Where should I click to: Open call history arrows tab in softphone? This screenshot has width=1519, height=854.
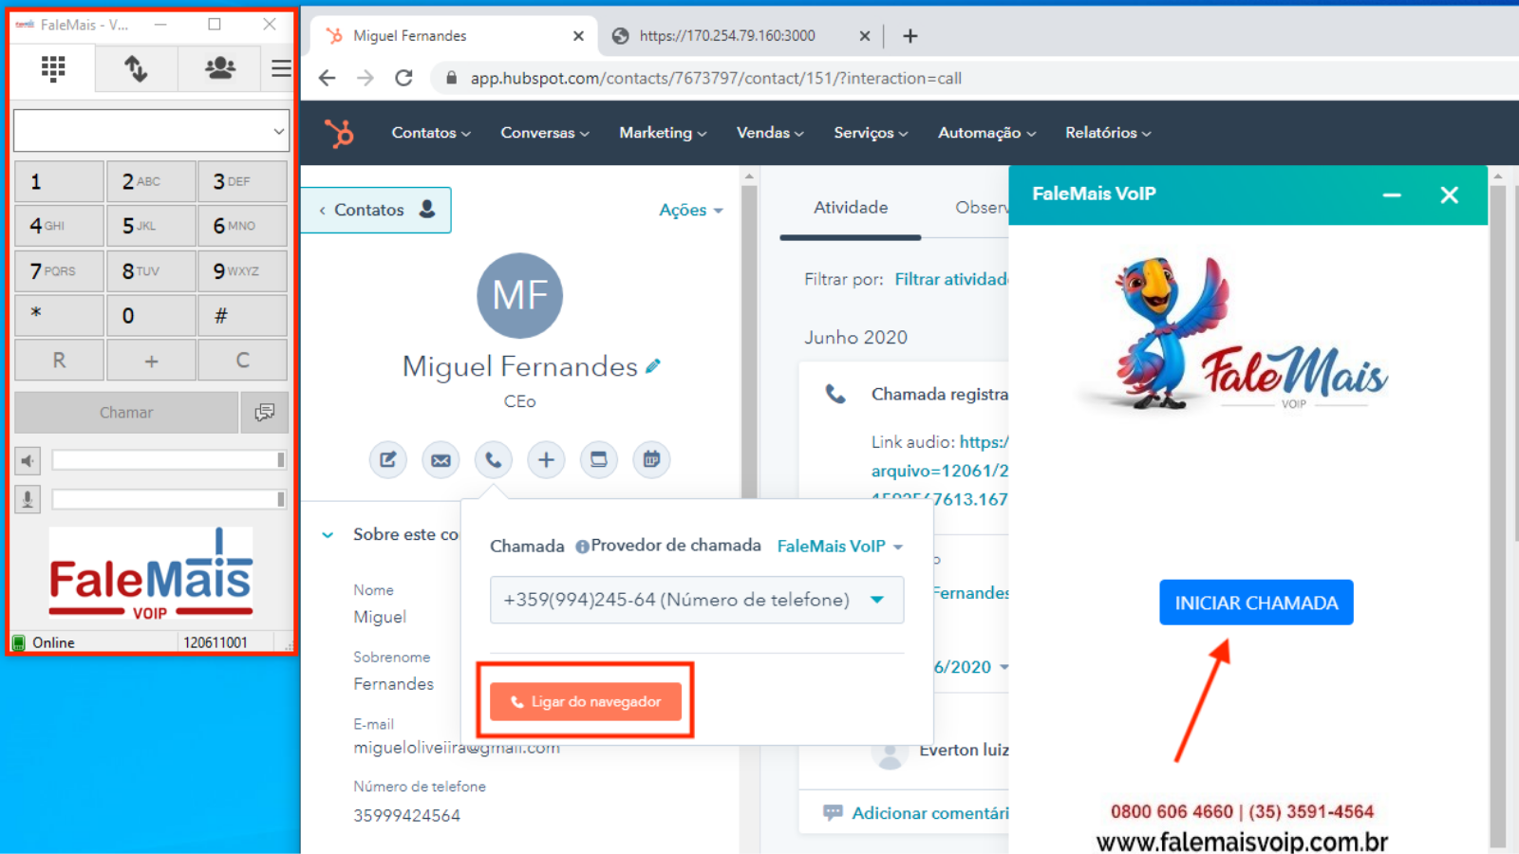pyautogui.click(x=136, y=68)
